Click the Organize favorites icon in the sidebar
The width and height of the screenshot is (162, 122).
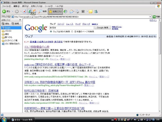coord(13,24)
